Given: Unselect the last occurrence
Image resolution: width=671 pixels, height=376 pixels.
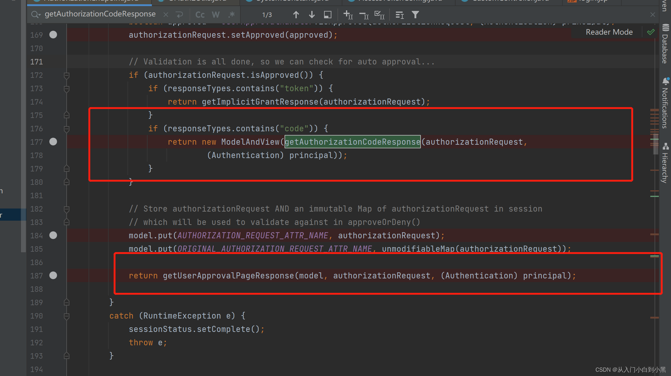Looking at the screenshot, I should [x=364, y=15].
